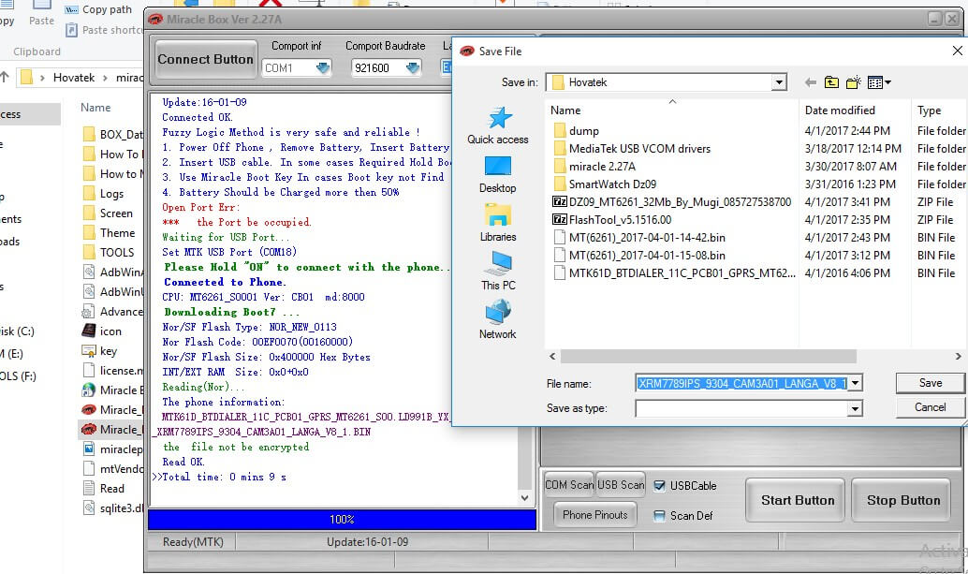This screenshot has height=574, width=968.
Task: Click the Phone Pinouts button
Action: coord(594,514)
